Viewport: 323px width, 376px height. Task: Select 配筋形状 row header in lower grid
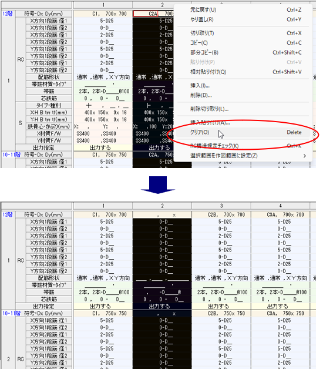pyautogui.click(x=49, y=278)
